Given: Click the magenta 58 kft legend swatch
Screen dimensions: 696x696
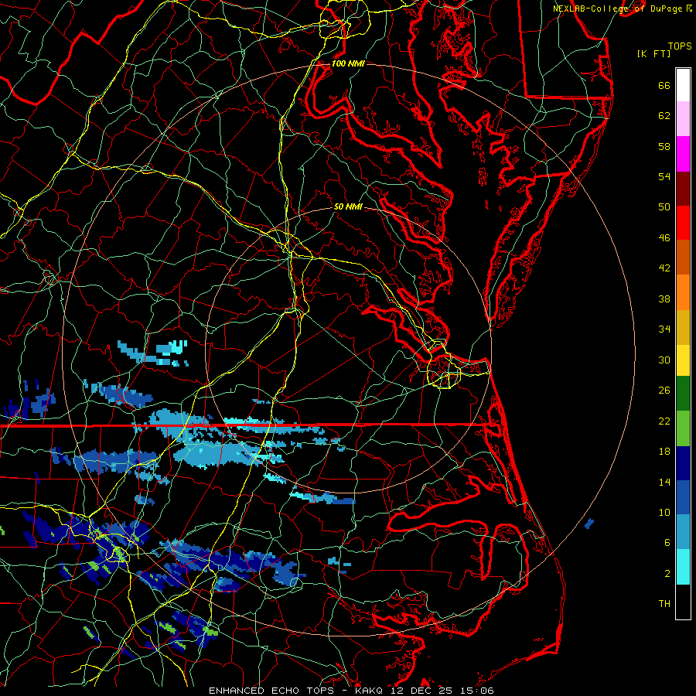Looking at the screenshot, I should 683,154.
